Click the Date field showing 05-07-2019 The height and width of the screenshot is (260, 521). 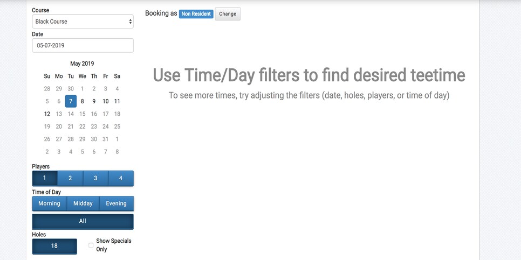click(83, 45)
